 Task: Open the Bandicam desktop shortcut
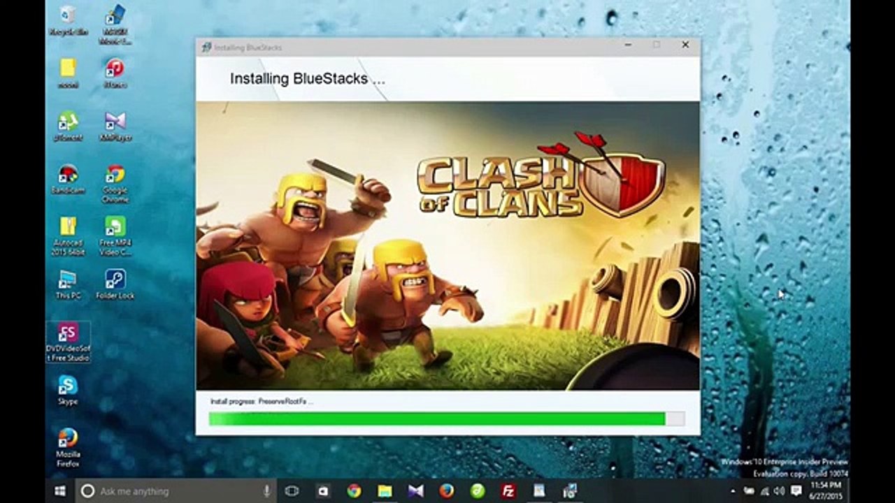tap(68, 179)
